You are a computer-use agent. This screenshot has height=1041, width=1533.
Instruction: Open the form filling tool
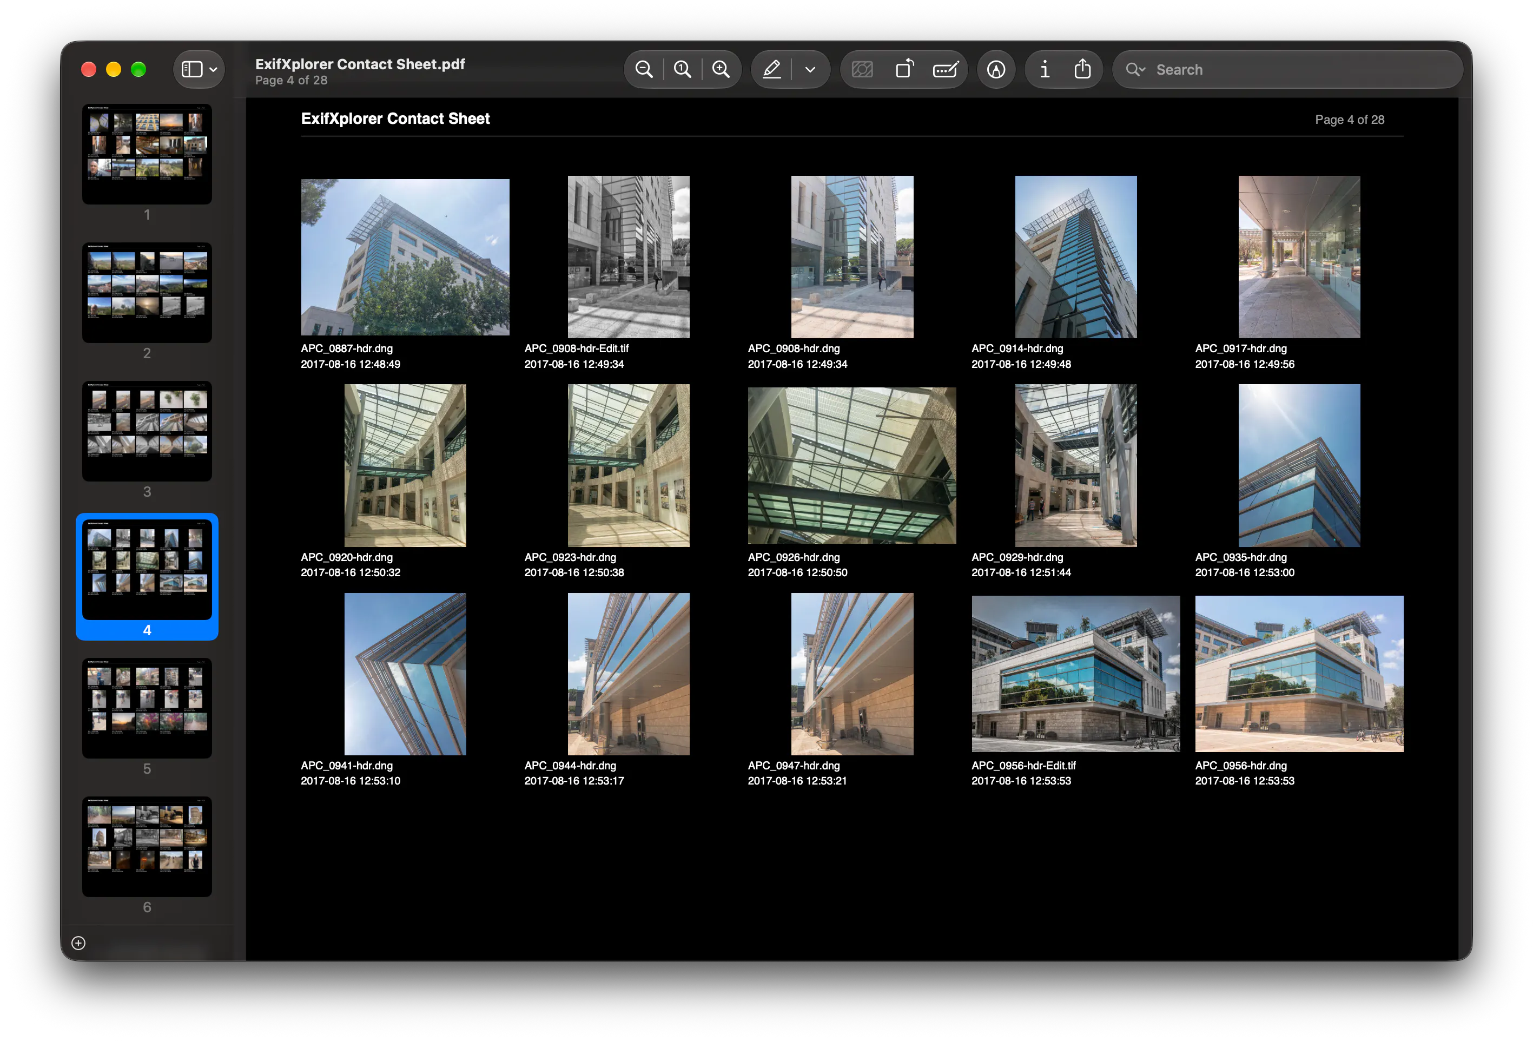point(946,69)
